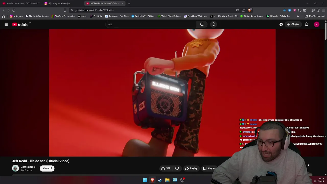Dislike the video with thumbs down
Image resolution: width=327 pixels, height=184 pixels.
(177, 168)
